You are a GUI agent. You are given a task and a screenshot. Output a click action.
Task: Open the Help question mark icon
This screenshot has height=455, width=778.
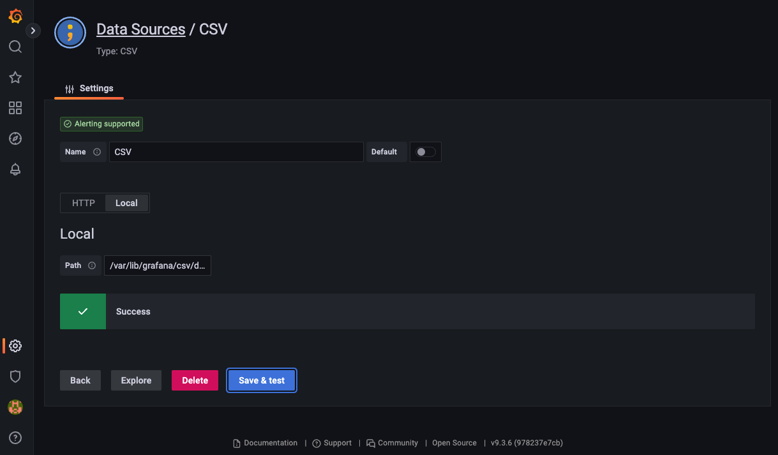coord(15,438)
